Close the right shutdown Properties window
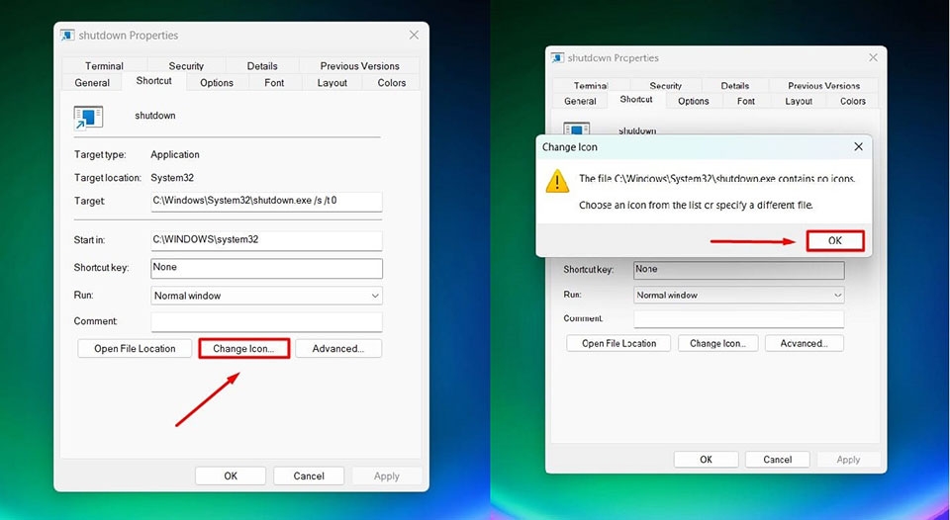The image size is (950, 520). tap(873, 57)
